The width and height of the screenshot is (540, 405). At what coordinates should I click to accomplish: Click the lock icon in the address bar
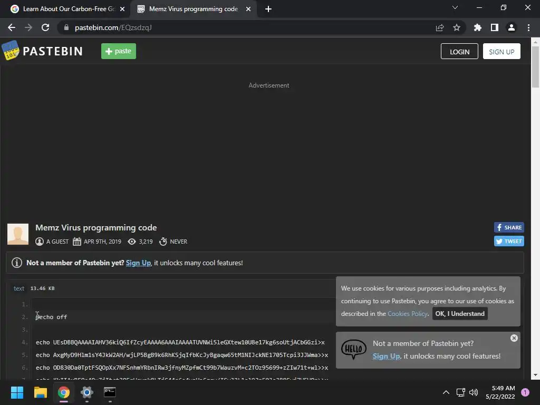pyautogui.click(x=66, y=27)
